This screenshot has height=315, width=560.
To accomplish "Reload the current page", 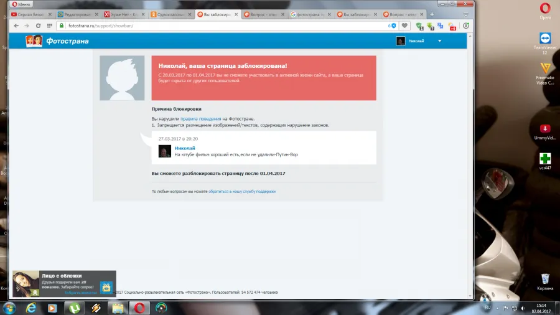I will (38, 26).
